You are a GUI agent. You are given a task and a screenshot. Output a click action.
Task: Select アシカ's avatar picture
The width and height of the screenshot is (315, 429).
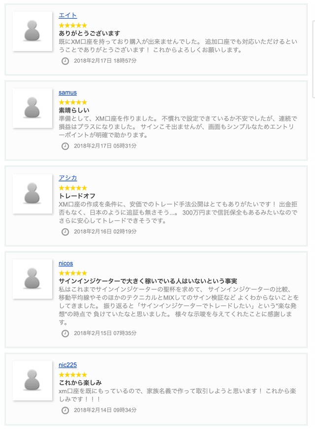click(x=32, y=194)
